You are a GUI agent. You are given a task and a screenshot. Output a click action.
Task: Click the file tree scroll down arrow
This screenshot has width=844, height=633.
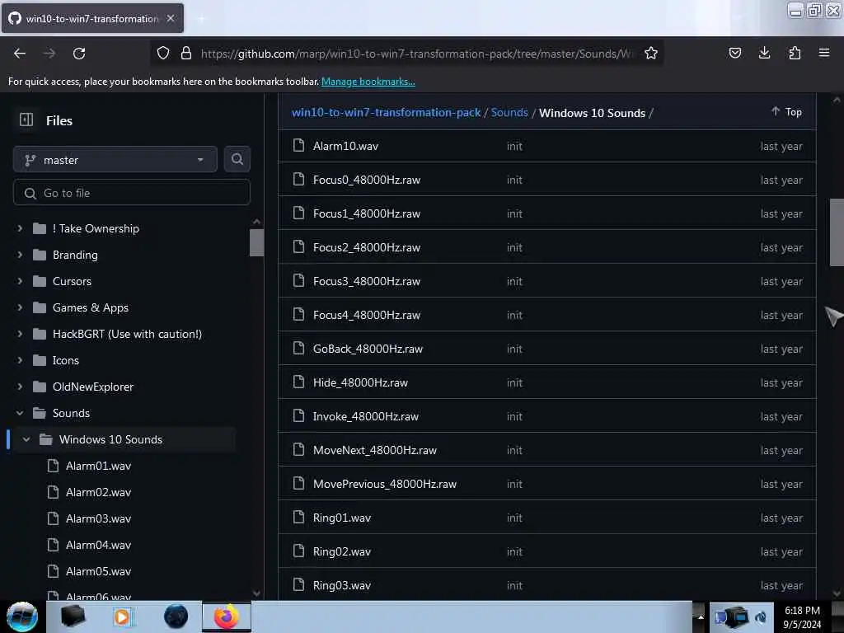click(x=256, y=593)
